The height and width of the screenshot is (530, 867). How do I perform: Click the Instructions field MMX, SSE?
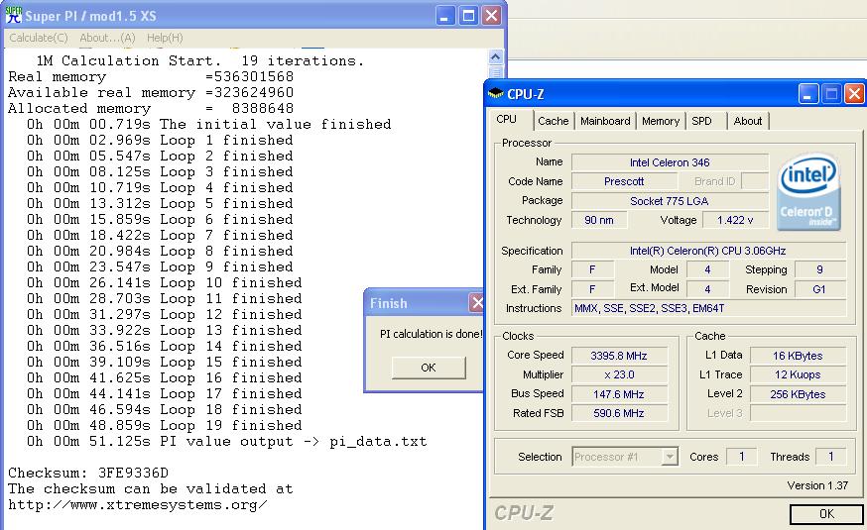coord(708,308)
